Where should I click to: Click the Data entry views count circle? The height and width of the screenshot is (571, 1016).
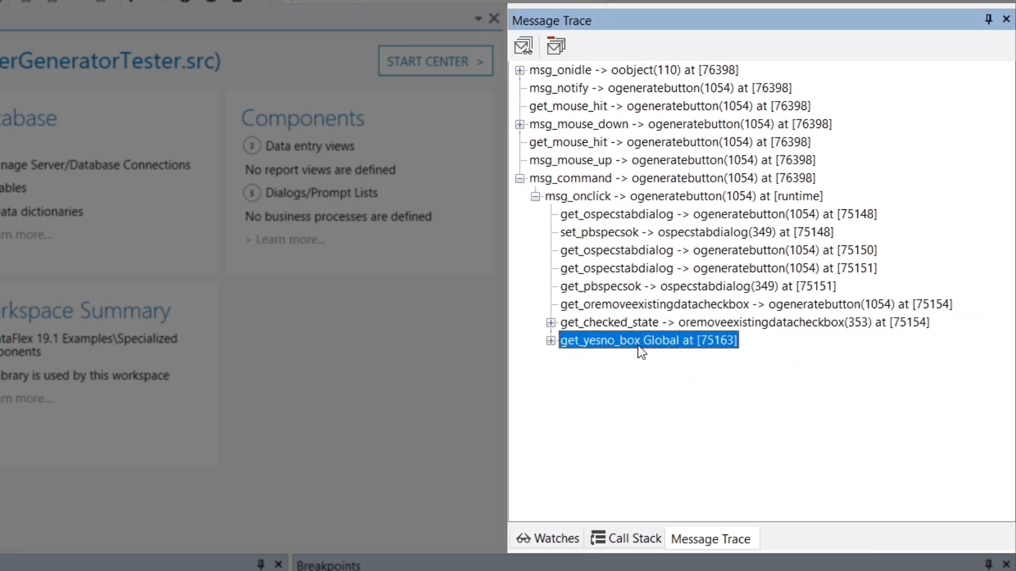252,146
